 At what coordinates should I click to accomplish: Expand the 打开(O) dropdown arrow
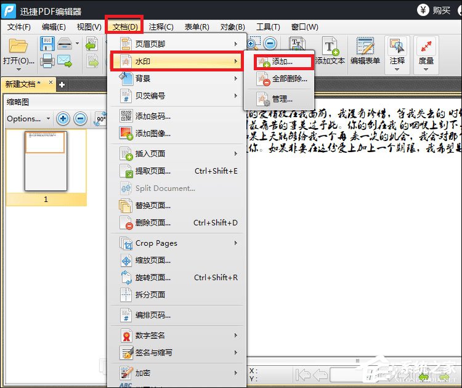[x=18, y=70]
